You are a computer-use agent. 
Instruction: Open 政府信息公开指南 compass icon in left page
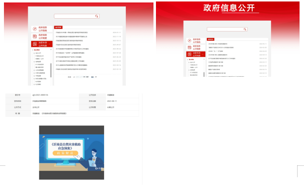pos(35,29)
